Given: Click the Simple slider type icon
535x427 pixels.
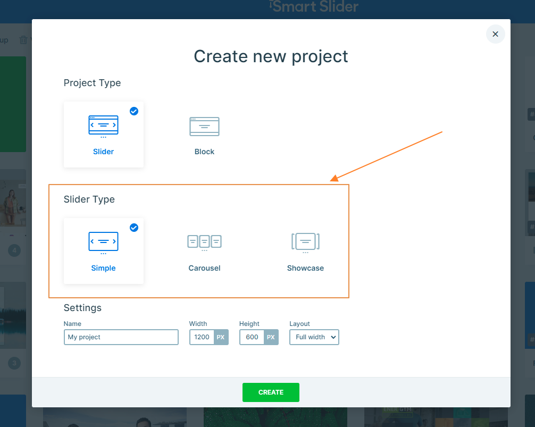Looking at the screenshot, I should point(103,241).
